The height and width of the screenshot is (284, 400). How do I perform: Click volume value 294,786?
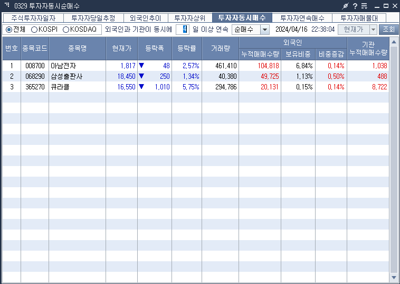click(226, 87)
